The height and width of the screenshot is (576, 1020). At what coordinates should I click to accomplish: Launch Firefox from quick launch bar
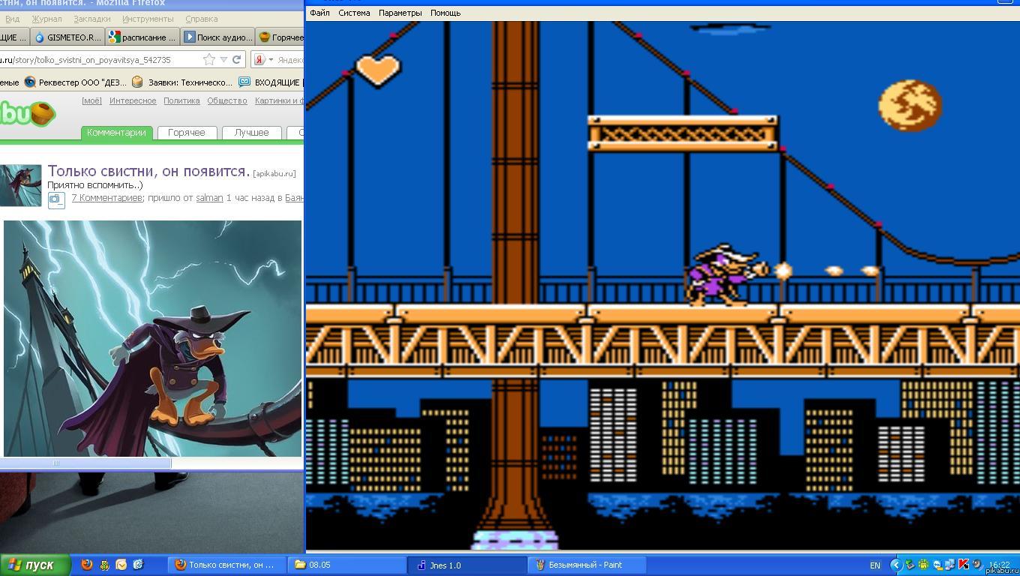tap(87, 565)
